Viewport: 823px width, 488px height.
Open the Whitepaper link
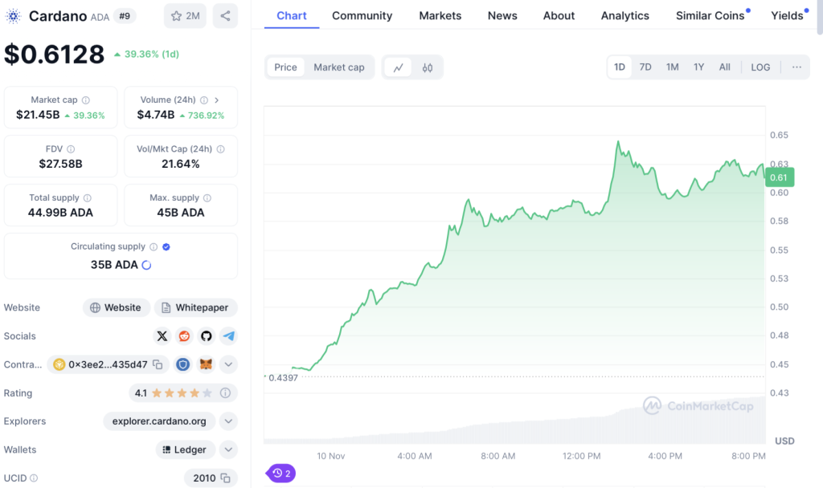click(195, 307)
